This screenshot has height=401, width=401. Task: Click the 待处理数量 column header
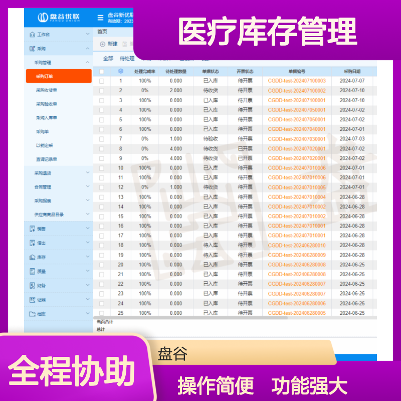176,71
